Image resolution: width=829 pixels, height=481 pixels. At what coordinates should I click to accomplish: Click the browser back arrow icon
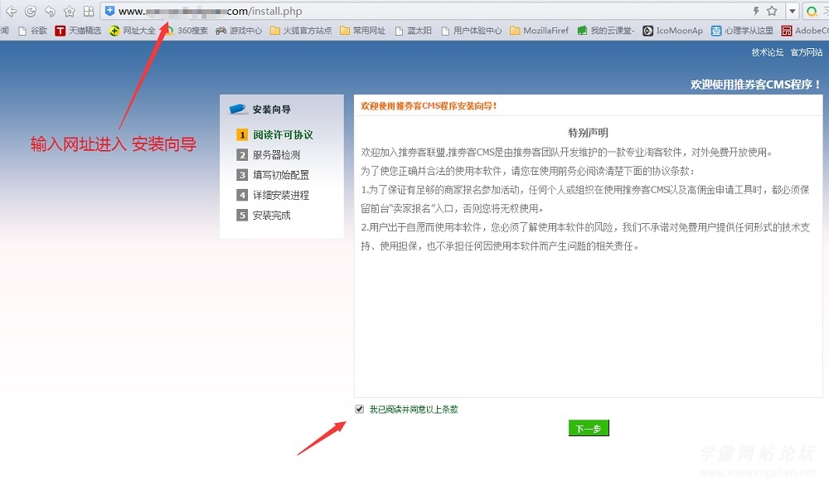[11, 12]
